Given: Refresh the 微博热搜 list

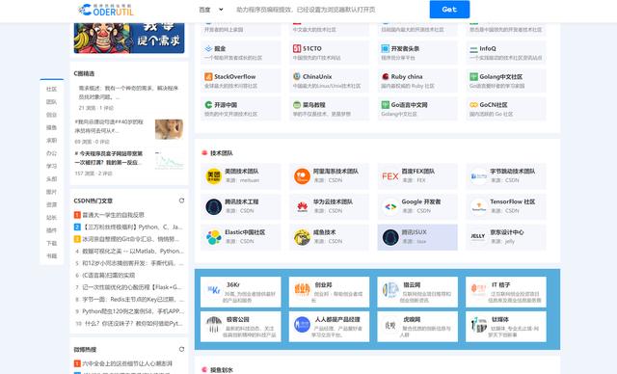Looking at the screenshot, I should coord(181,349).
